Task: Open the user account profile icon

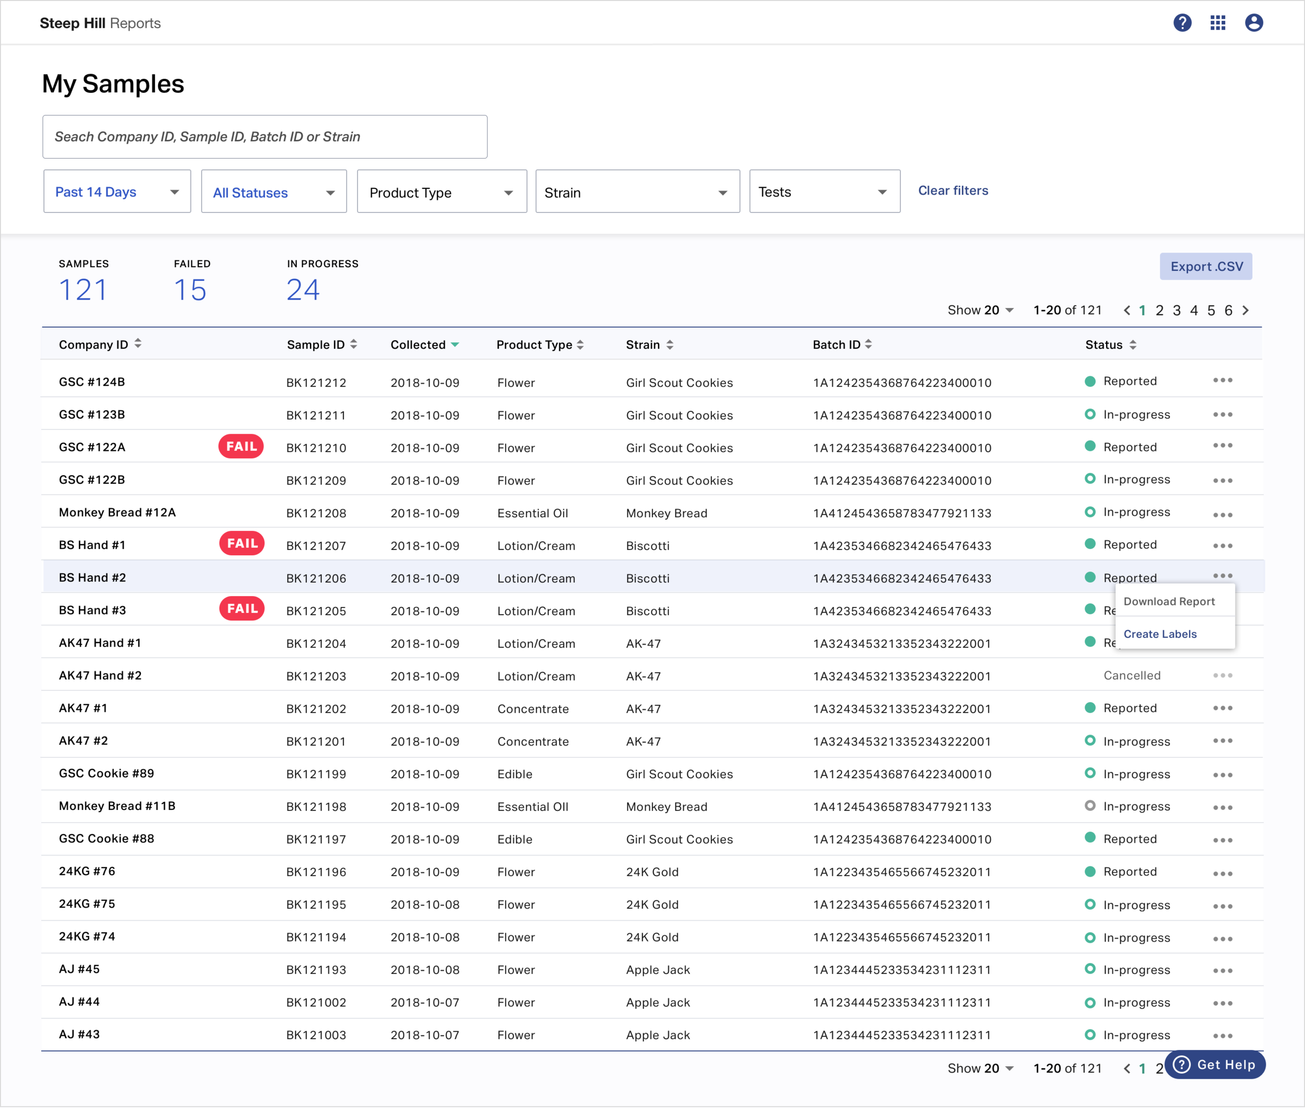Action: coord(1253,22)
